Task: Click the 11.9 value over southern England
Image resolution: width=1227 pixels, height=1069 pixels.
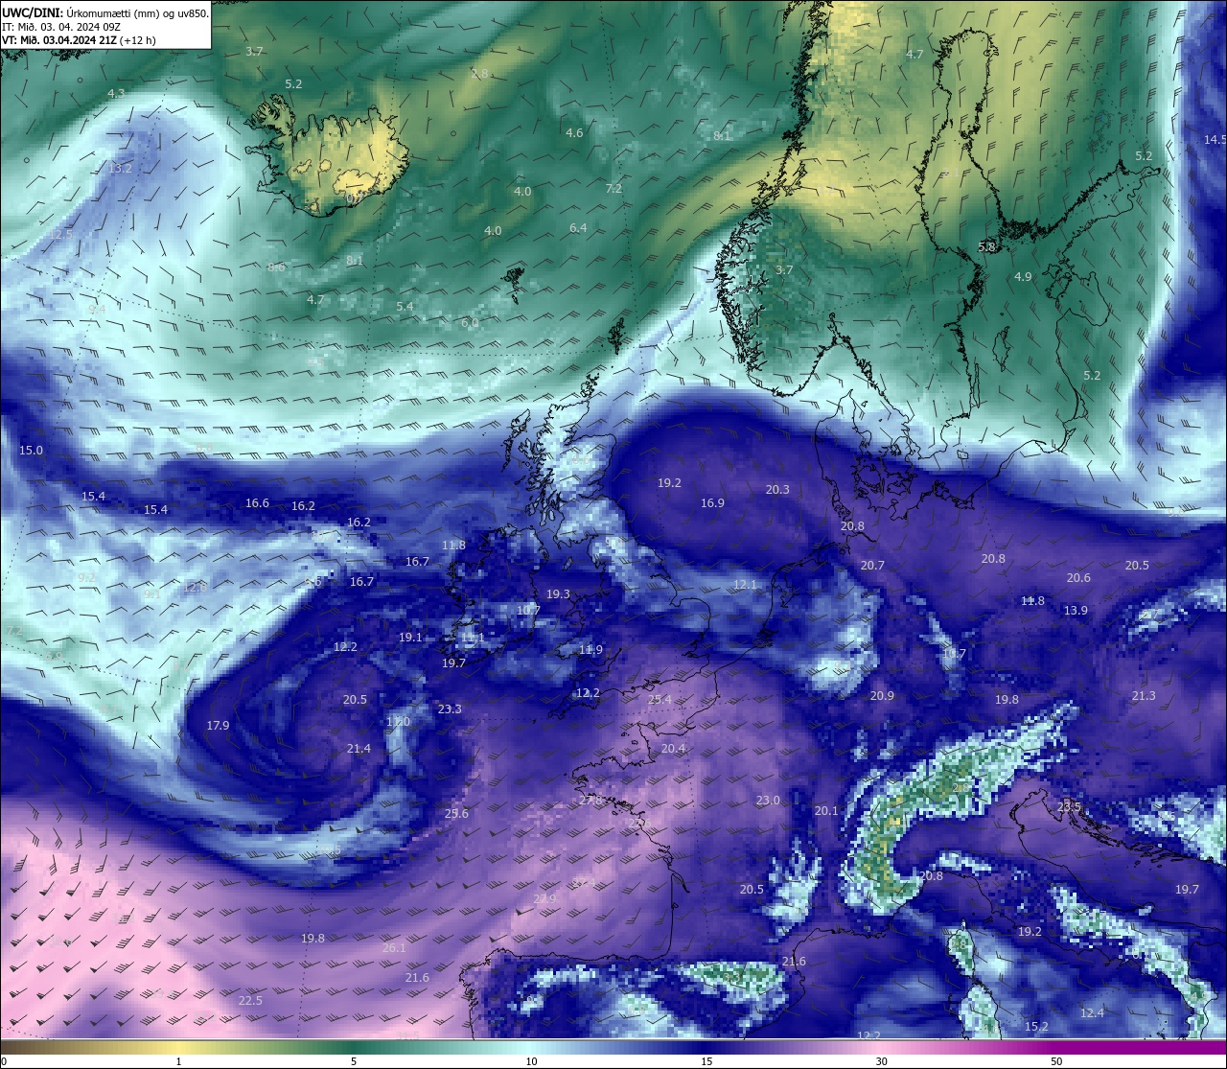Action: 590,649
